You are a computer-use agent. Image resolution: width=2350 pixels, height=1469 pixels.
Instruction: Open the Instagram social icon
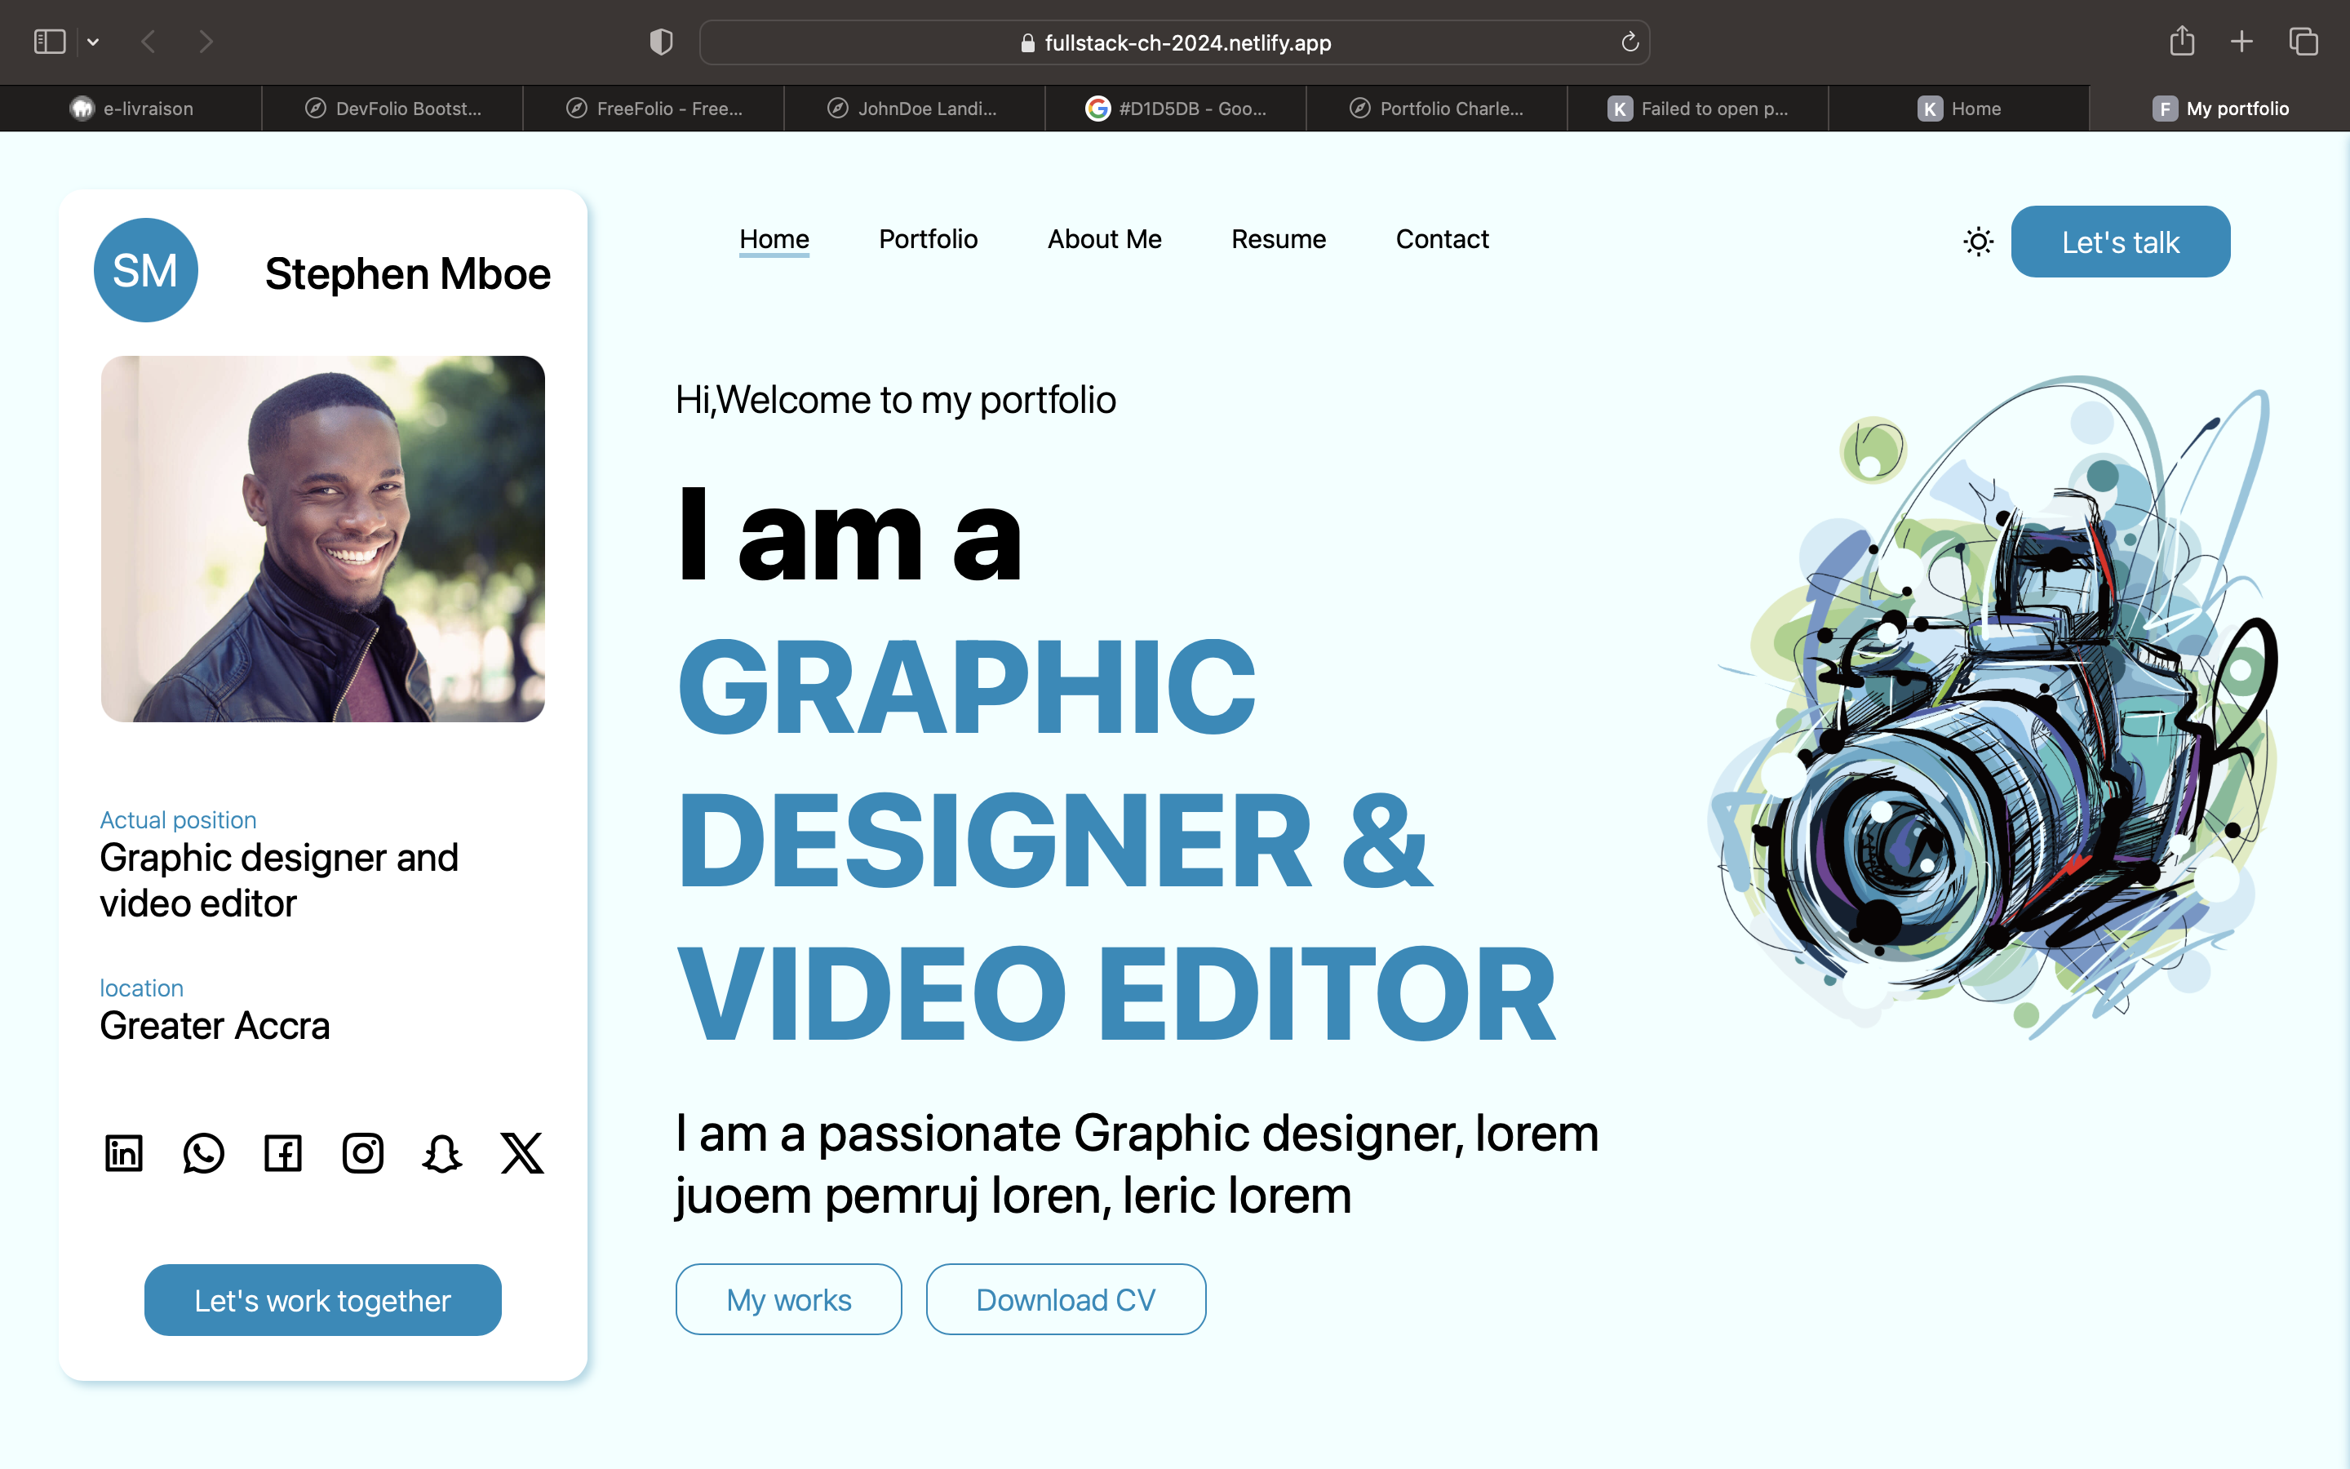362,1153
